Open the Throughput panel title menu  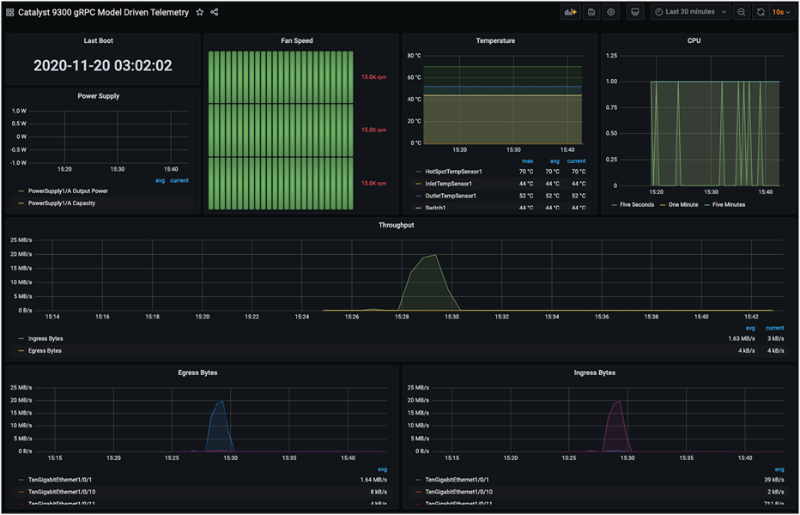pos(396,225)
